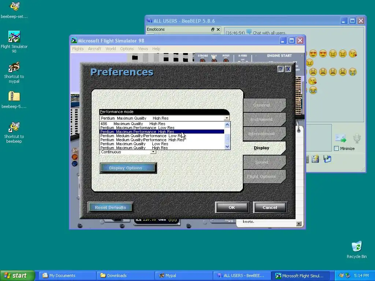Viewport: 375px width, 281px height.
Task: Open the beebeep-5 zip archive icon
Action: pos(14,100)
